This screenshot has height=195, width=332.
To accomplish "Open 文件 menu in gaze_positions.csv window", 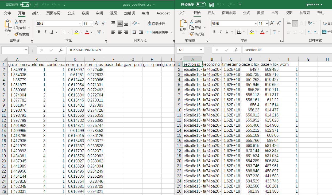I will [x=7, y=13].
